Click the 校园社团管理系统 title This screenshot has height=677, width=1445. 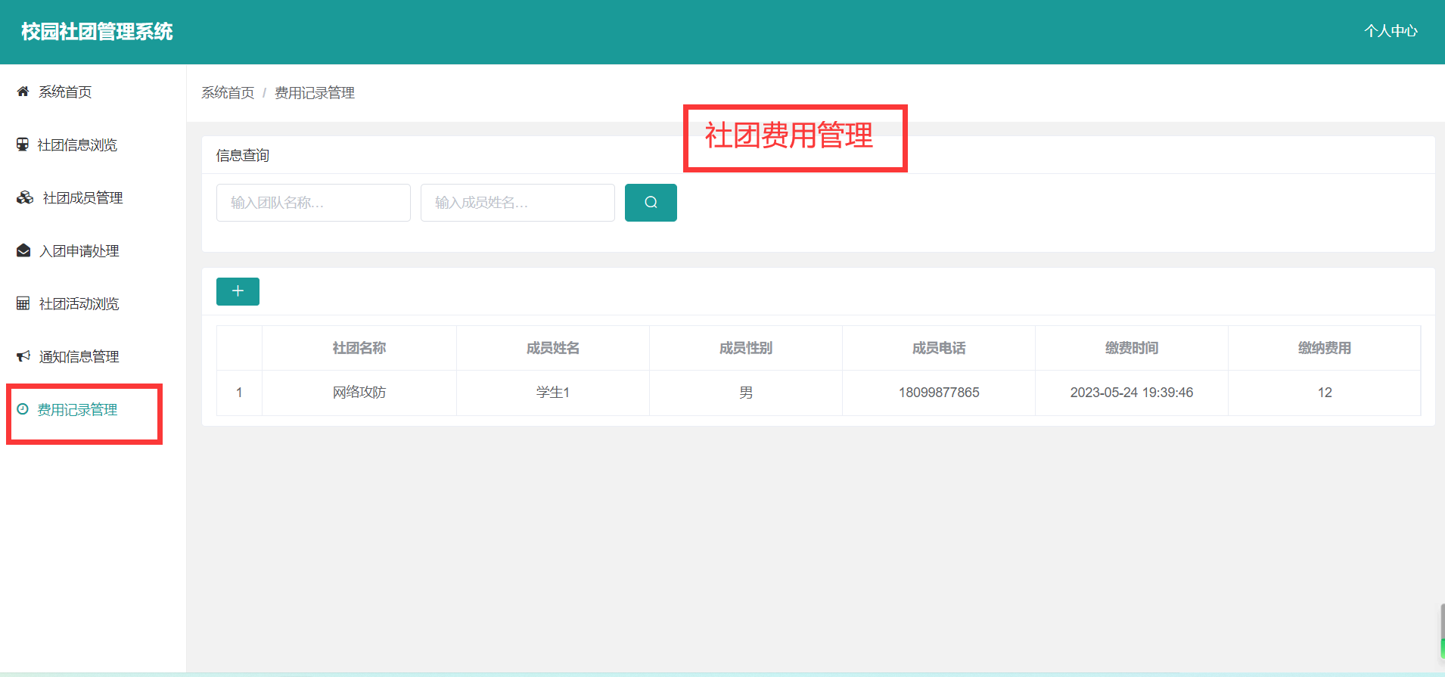[x=97, y=32]
